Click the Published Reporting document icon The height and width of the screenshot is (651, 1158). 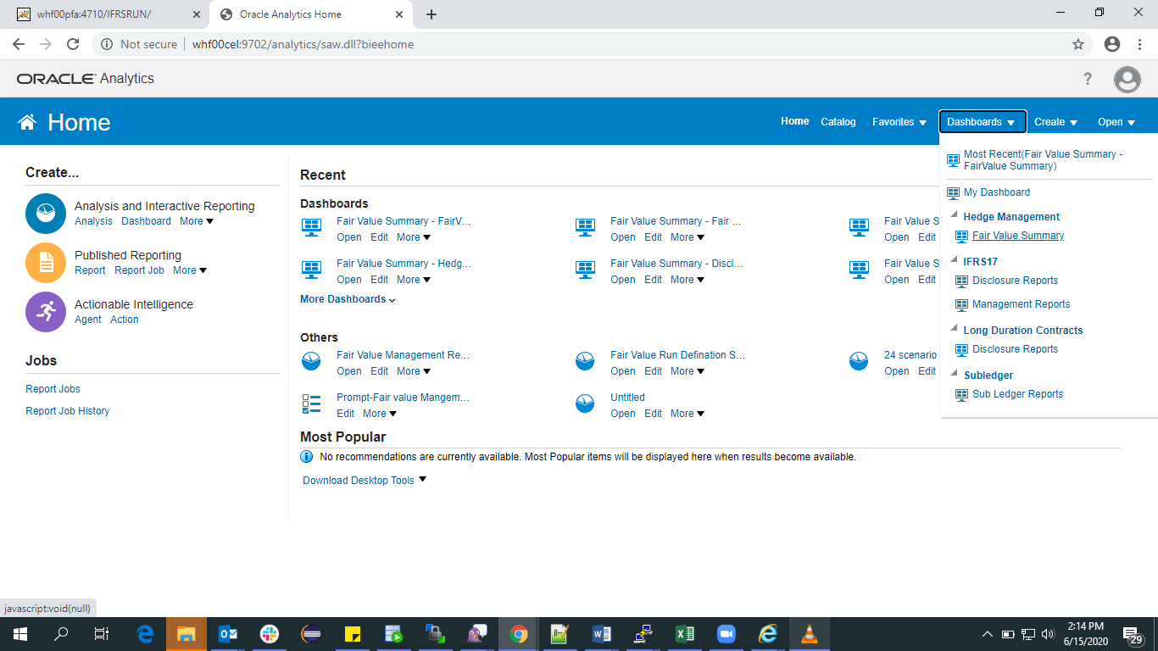(46, 263)
